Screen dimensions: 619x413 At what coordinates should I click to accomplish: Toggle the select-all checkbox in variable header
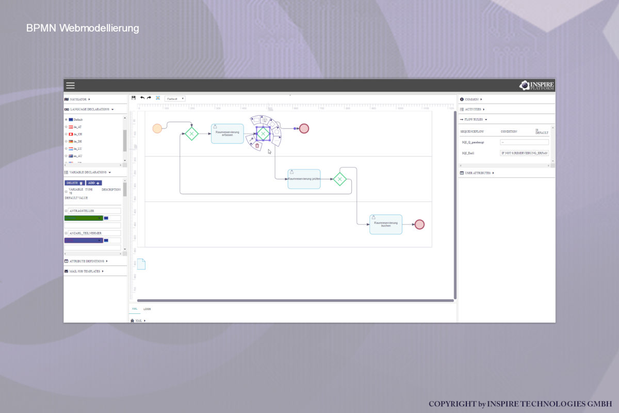[66, 191]
